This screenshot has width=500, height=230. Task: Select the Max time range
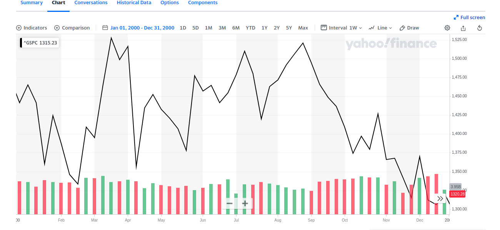[303, 28]
